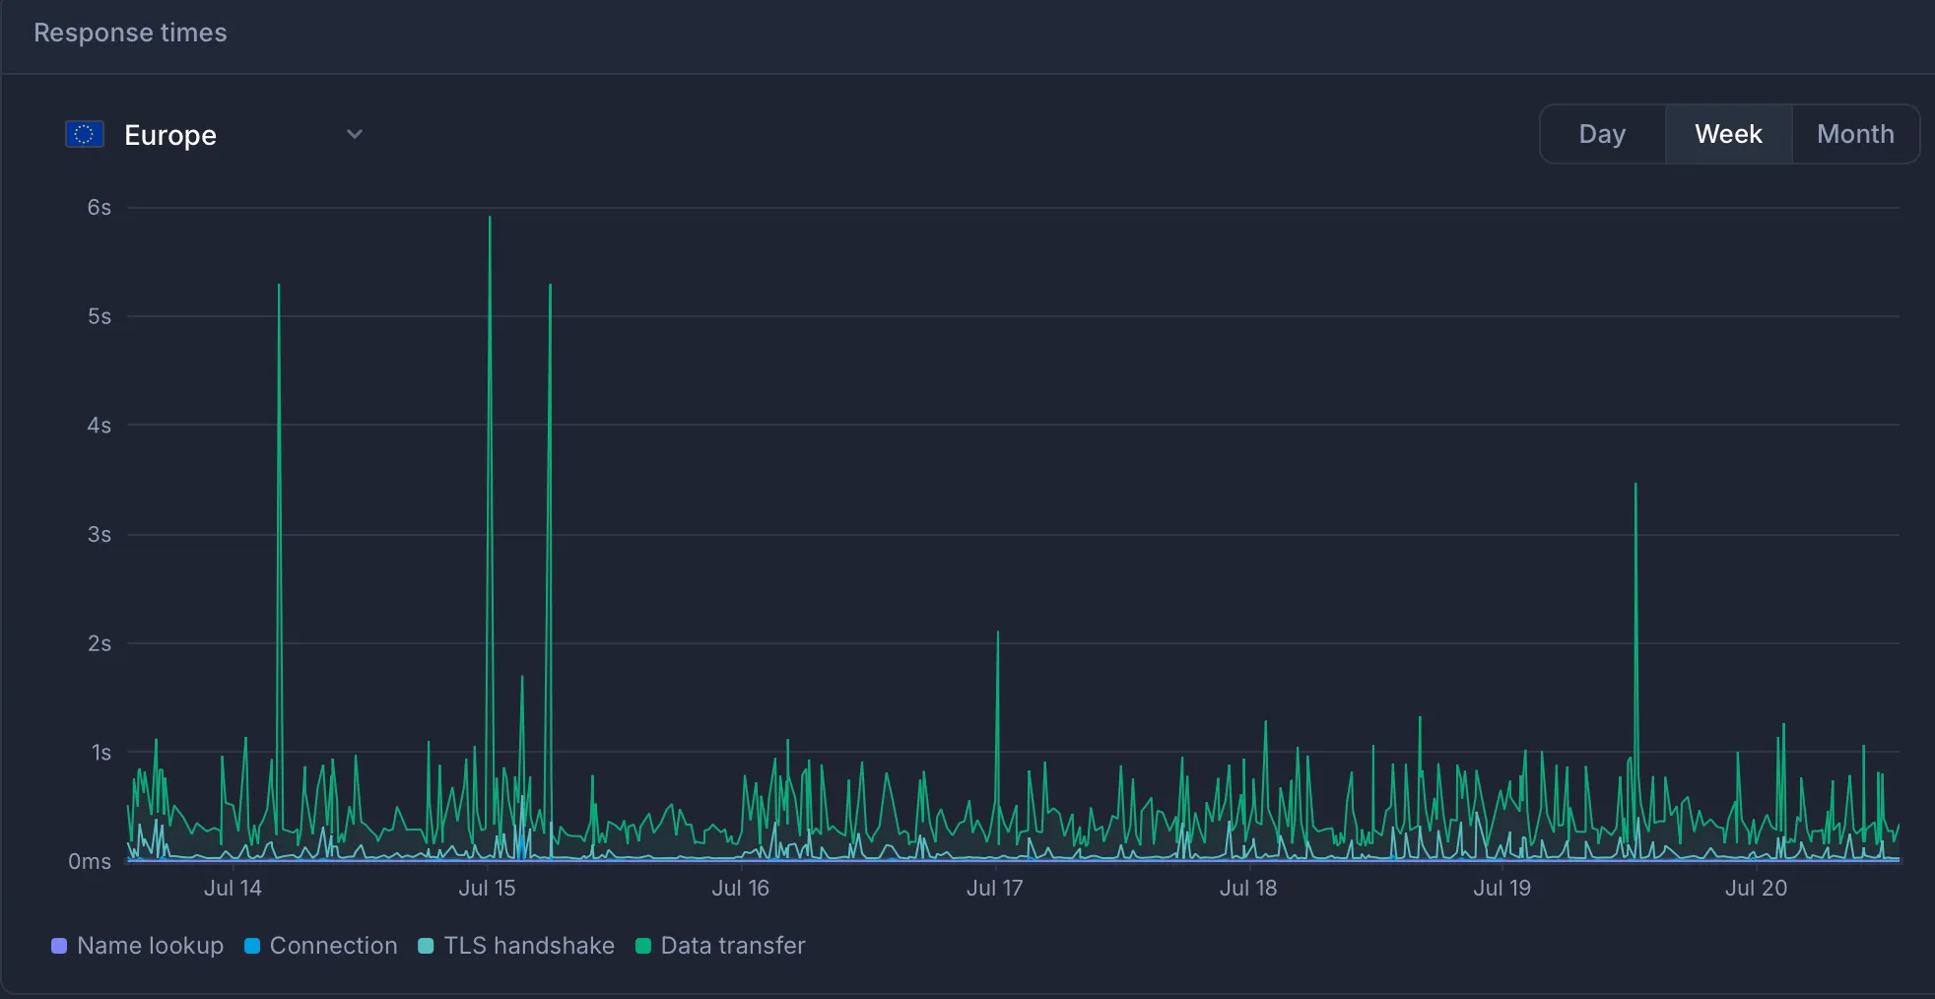The width and height of the screenshot is (1935, 999).
Task: Click the Jul 20 axis label
Action: point(1756,888)
